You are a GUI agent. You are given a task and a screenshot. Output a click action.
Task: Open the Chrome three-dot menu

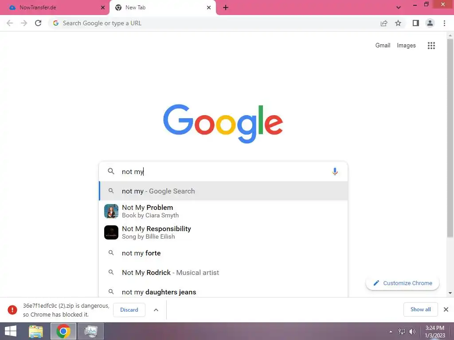(444, 23)
